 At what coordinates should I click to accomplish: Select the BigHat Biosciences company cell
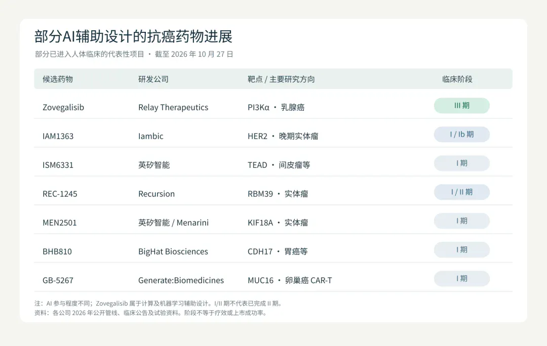(173, 252)
